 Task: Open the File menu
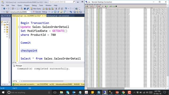point(2,5)
